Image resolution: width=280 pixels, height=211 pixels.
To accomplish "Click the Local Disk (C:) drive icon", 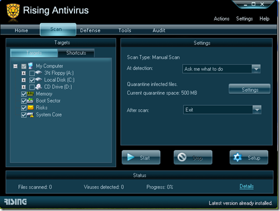I will coord(38,80).
